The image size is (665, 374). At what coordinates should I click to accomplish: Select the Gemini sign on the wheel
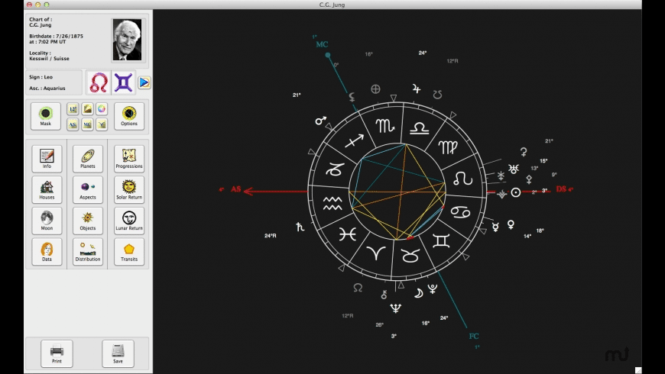(x=441, y=240)
